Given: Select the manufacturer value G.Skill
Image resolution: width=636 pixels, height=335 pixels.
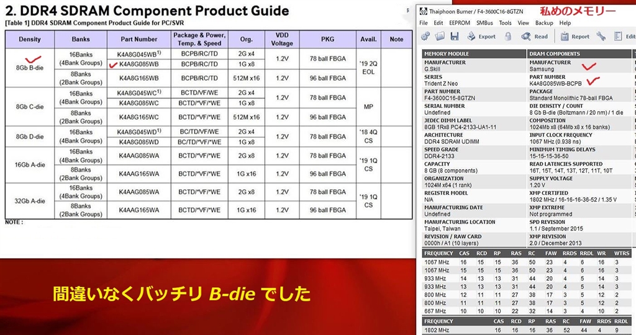Looking at the screenshot, I should 432,69.
